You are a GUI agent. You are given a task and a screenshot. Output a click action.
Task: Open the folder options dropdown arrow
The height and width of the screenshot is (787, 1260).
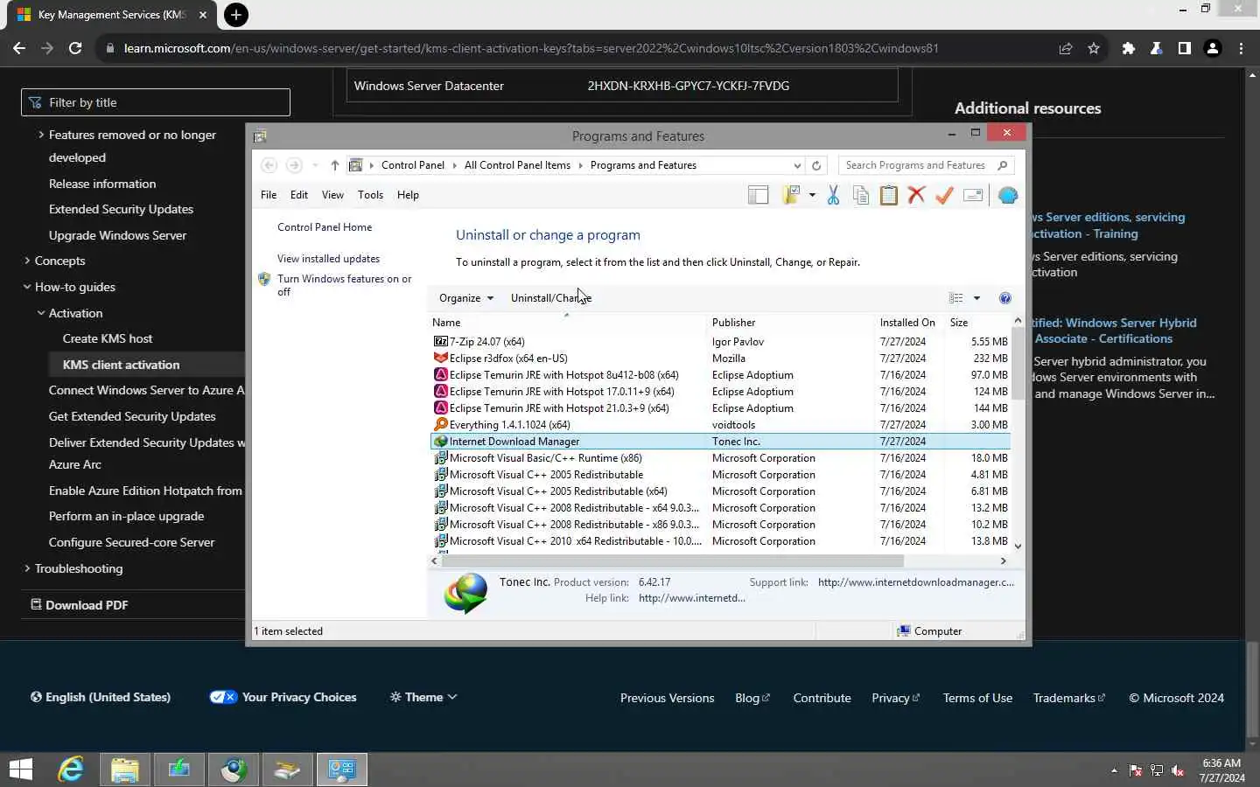(812, 196)
